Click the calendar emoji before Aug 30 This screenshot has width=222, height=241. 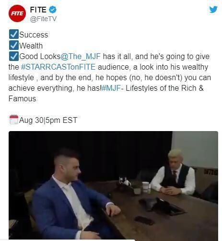click(x=14, y=120)
